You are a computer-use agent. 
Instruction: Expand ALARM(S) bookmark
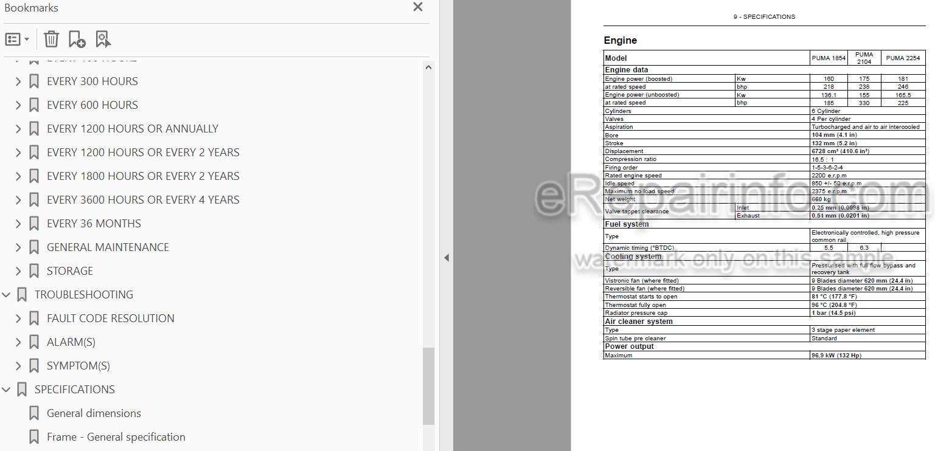(x=18, y=342)
